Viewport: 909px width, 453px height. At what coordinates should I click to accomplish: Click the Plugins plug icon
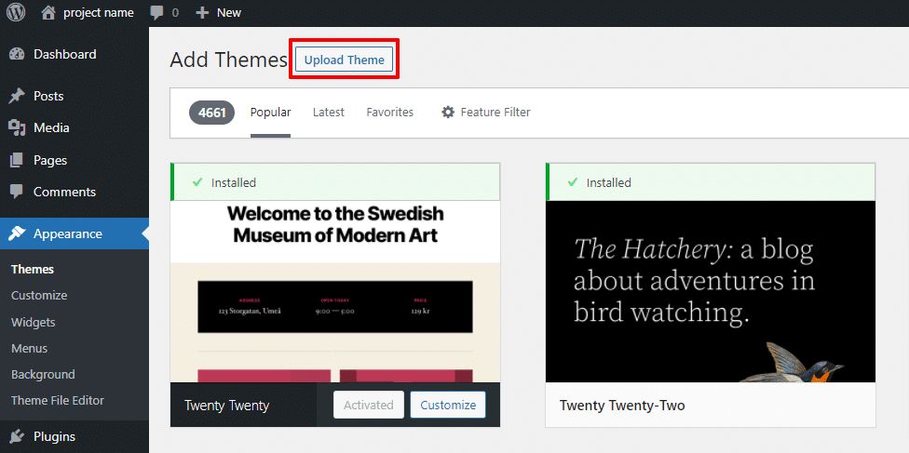tap(16, 436)
